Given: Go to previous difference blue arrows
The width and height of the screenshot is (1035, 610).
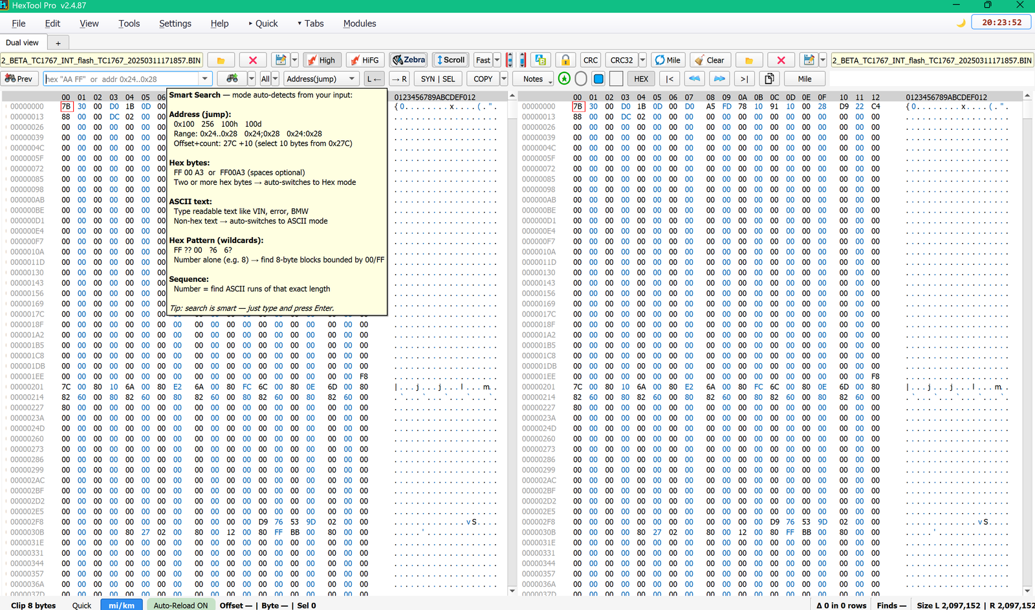Looking at the screenshot, I should 695,79.
